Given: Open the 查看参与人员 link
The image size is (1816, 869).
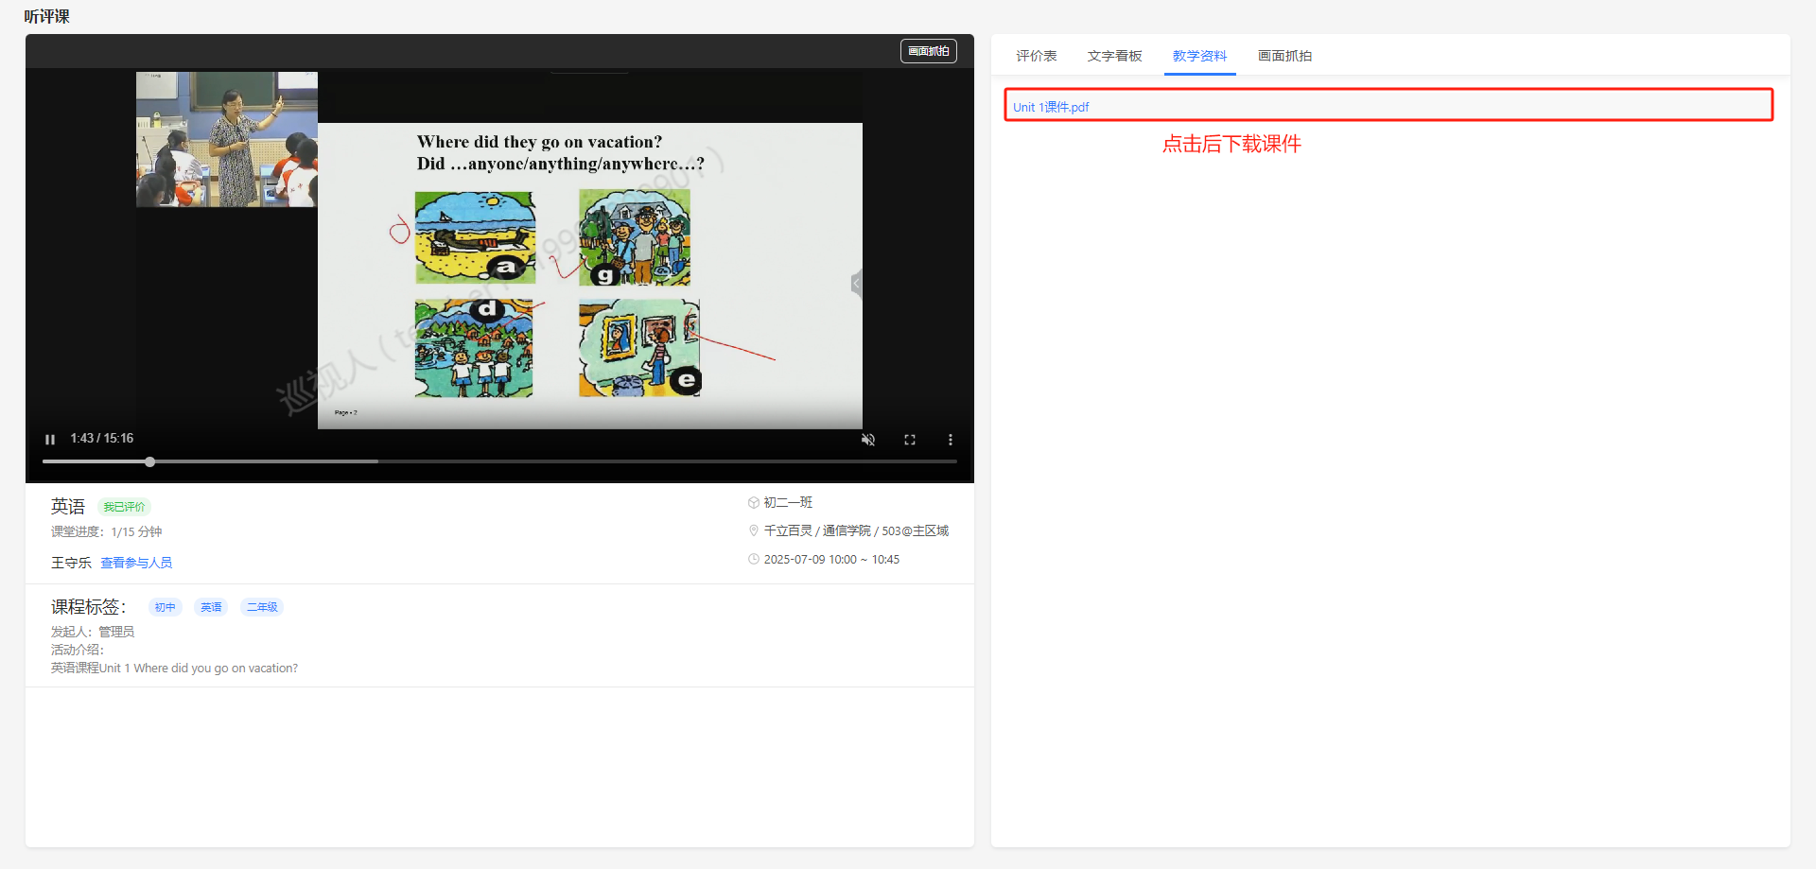Looking at the screenshot, I should coord(136,563).
